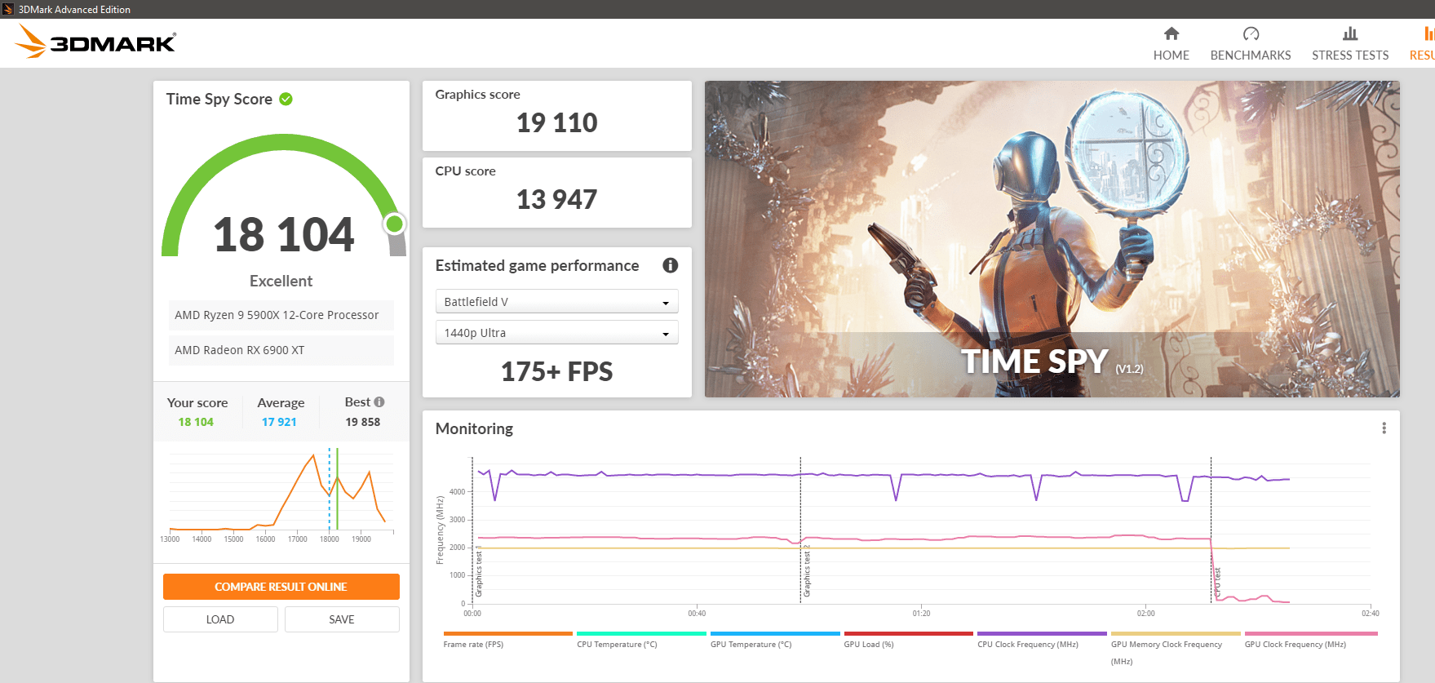Click the LOAD button
This screenshot has height=683, width=1435.
coord(220,619)
